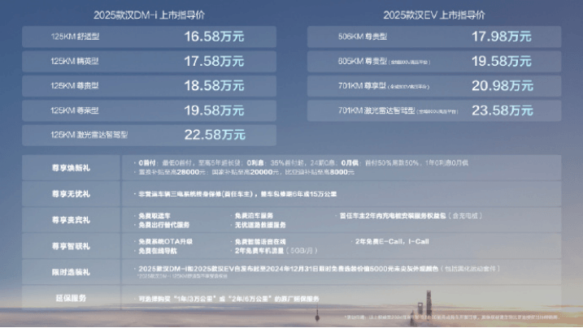Screen dimensions: 583x328
Task: Click the price "17.58万元"
Action: coord(214,61)
